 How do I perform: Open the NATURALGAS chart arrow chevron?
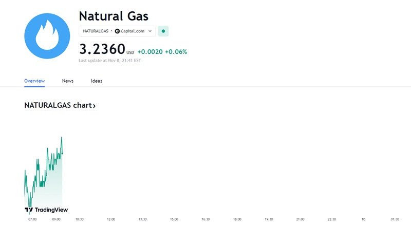point(95,106)
